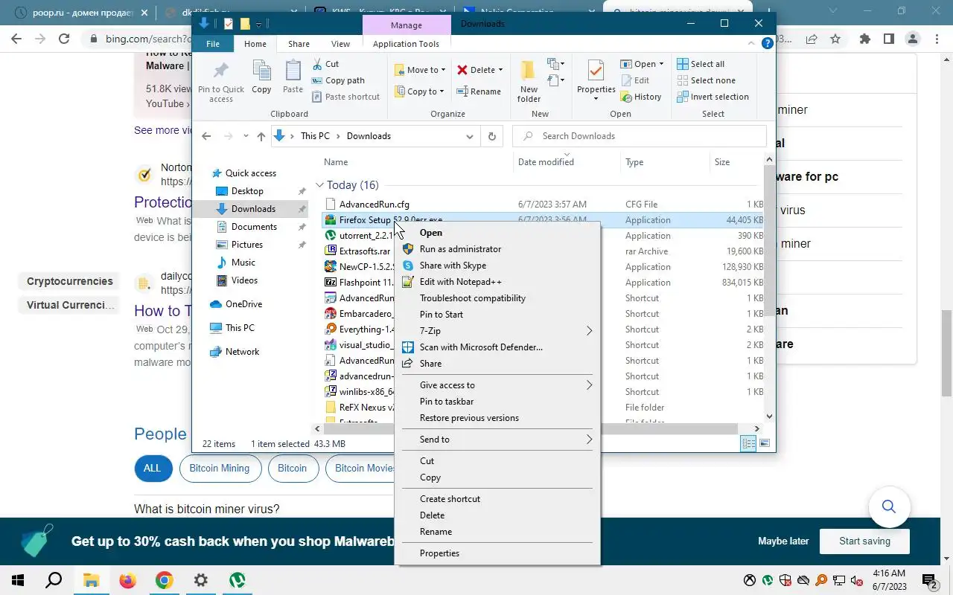Click Copy path in the ribbon

337,80
